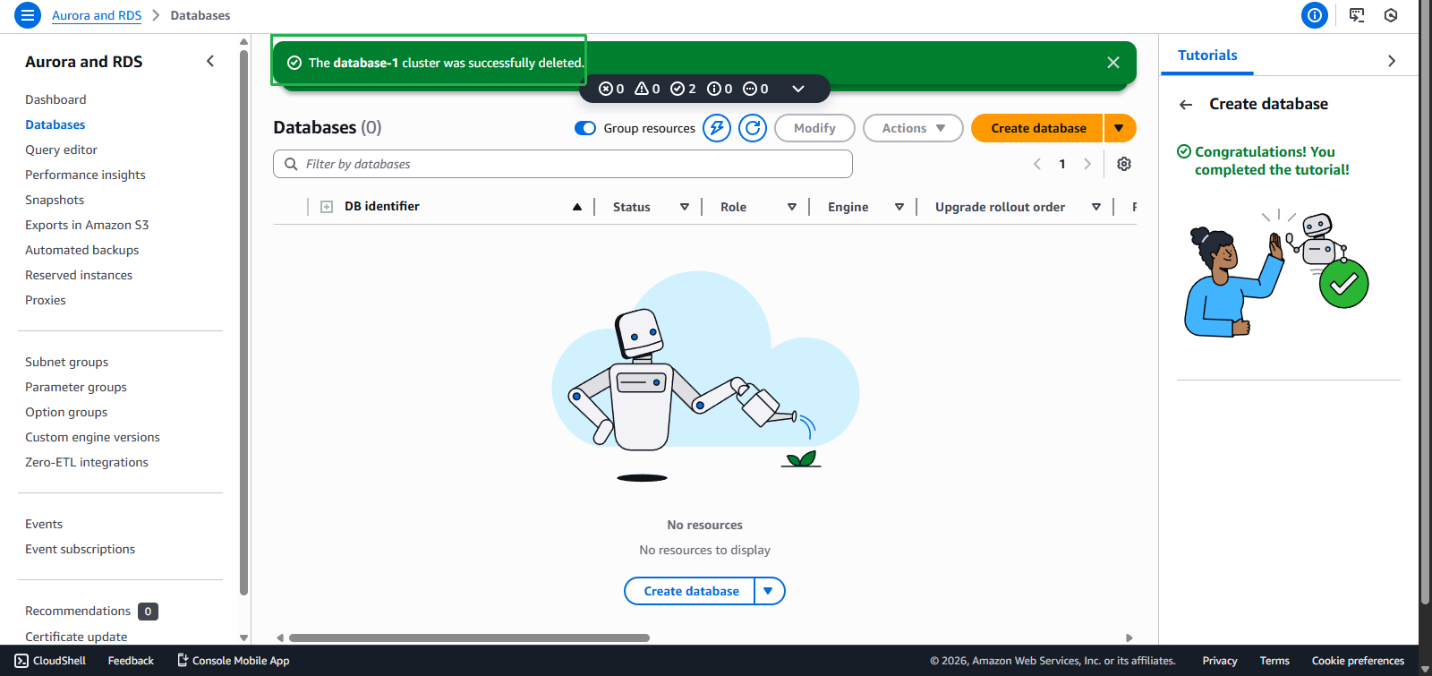Click the info panel icon in header
This screenshot has width=1432, height=676.
click(1314, 15)
